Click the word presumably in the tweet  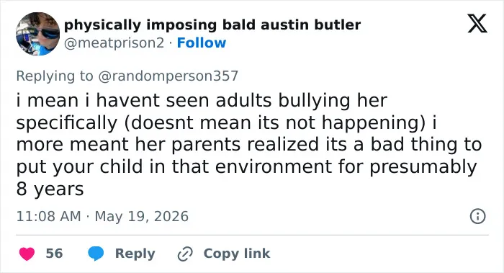423,167
